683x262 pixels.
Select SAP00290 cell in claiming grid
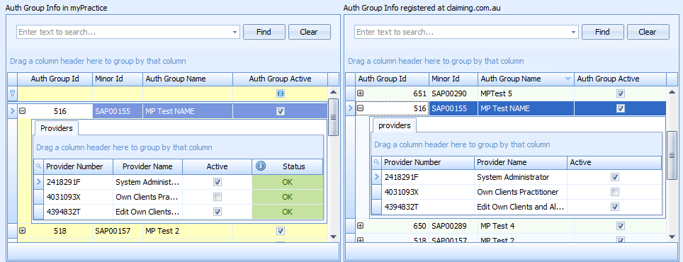tap(453, 93)
